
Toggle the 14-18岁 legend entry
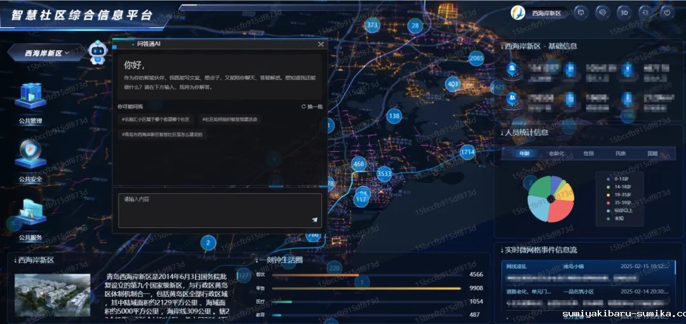(x=619, y=187)
